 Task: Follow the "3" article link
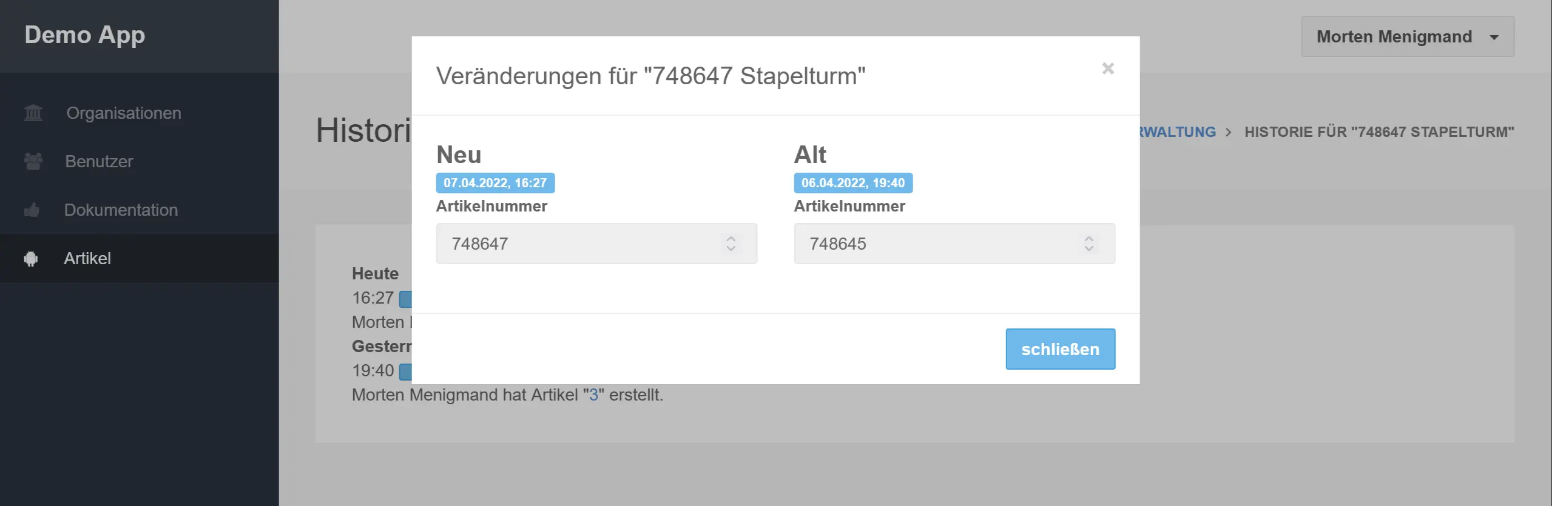593,395
